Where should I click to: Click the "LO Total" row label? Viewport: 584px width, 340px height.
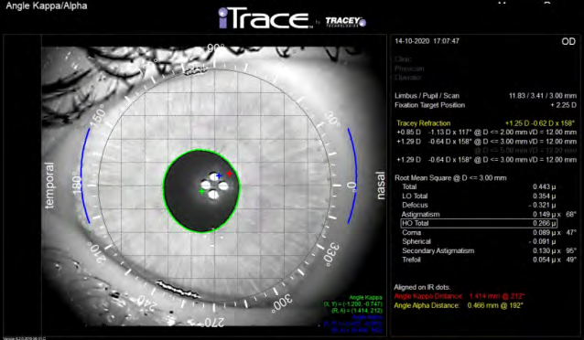click(x=415, y=196)
